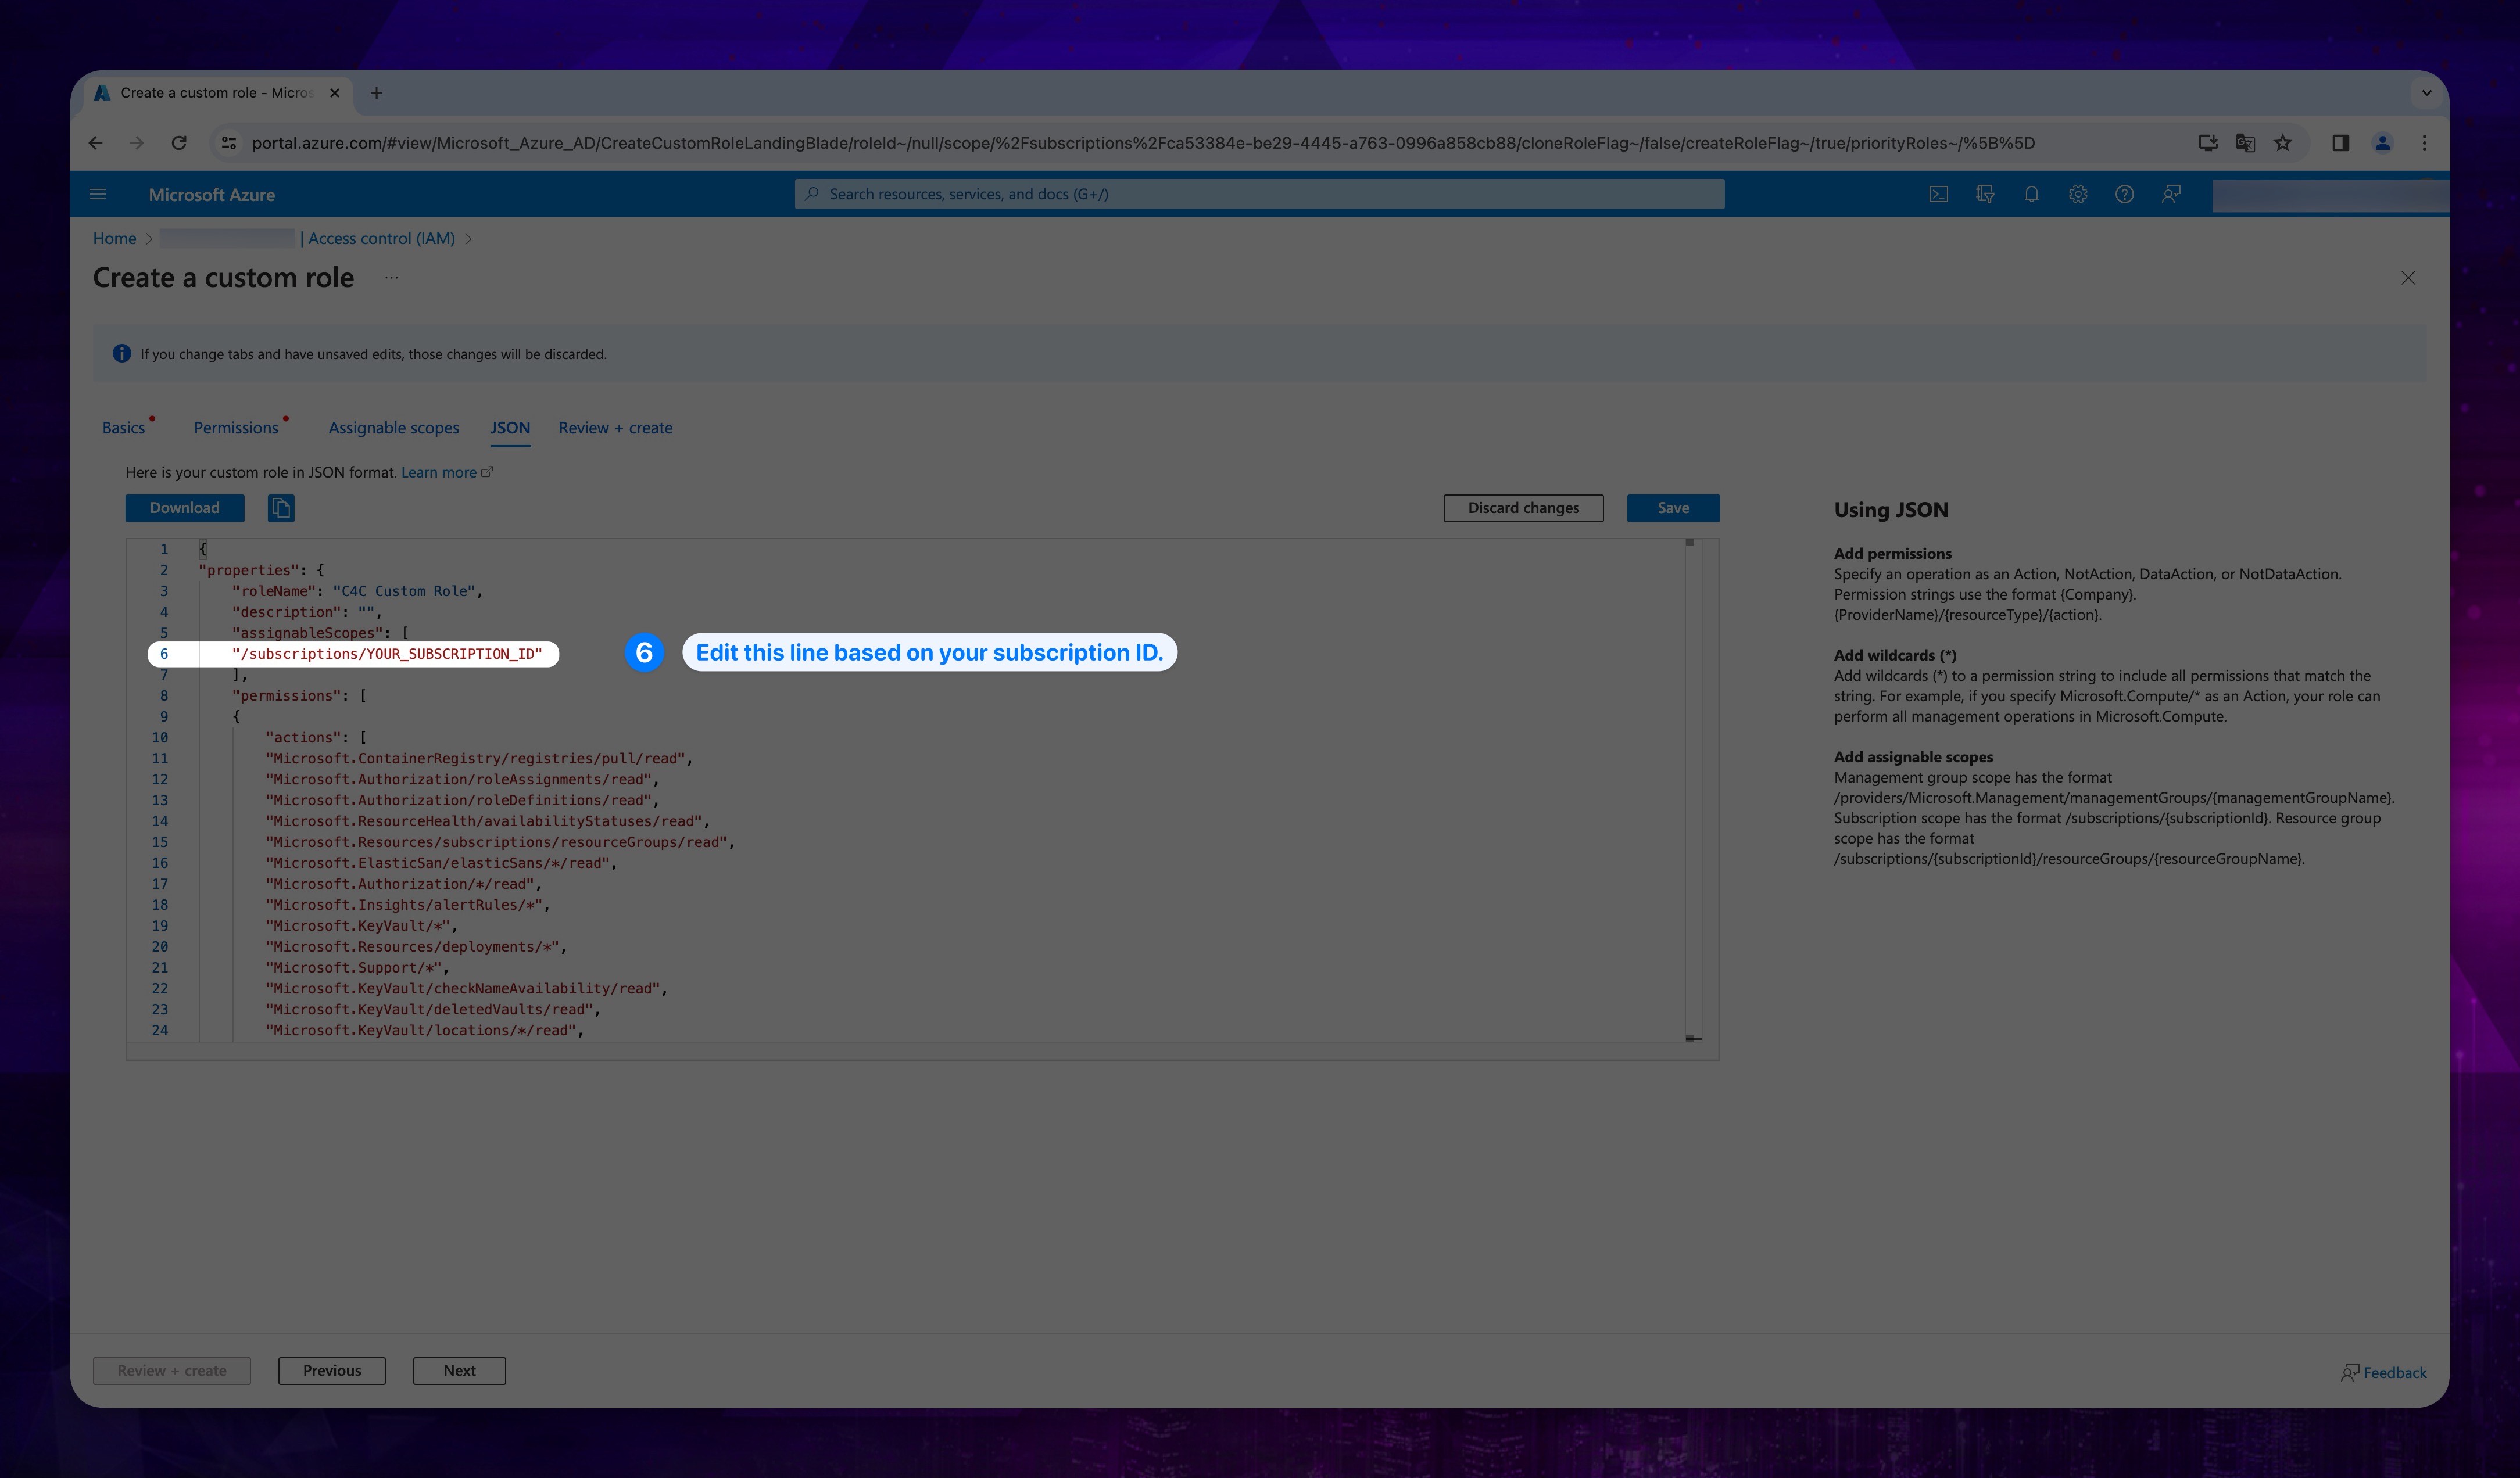Screen dimensions: 2520x1478
Task: Go back with browser back arrow
Action: [x=96, y=143]
